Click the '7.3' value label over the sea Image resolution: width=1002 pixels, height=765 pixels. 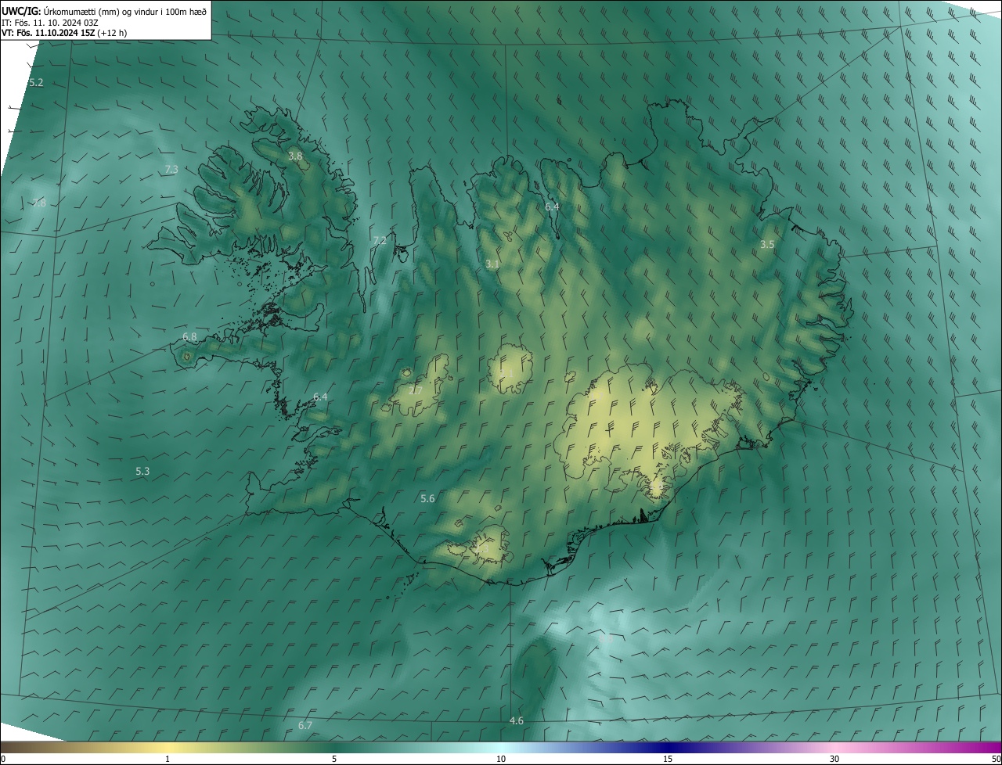pos(171,170)
